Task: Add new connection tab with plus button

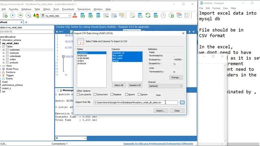Action: (26, 22)
